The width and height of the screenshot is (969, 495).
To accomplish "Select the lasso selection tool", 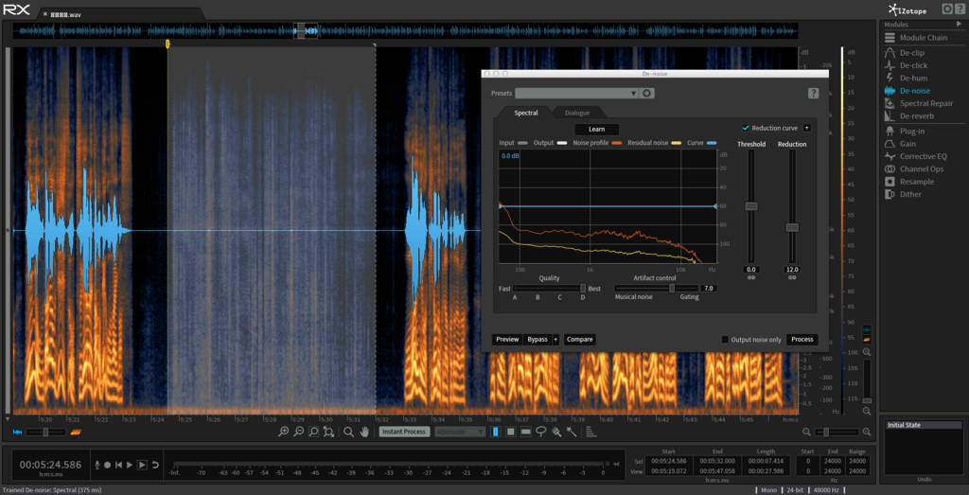I will coord(540,432).
